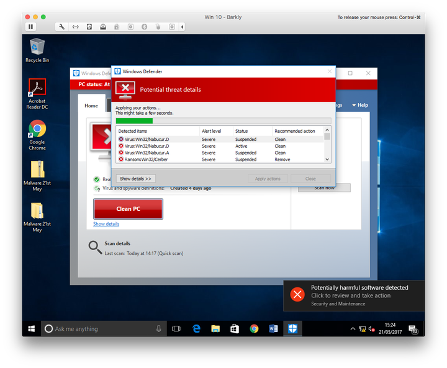Screen dimensions: 447x368
Task: Open Clean action dropdown for Nabucur.A
Action: (x=280, y=153)
